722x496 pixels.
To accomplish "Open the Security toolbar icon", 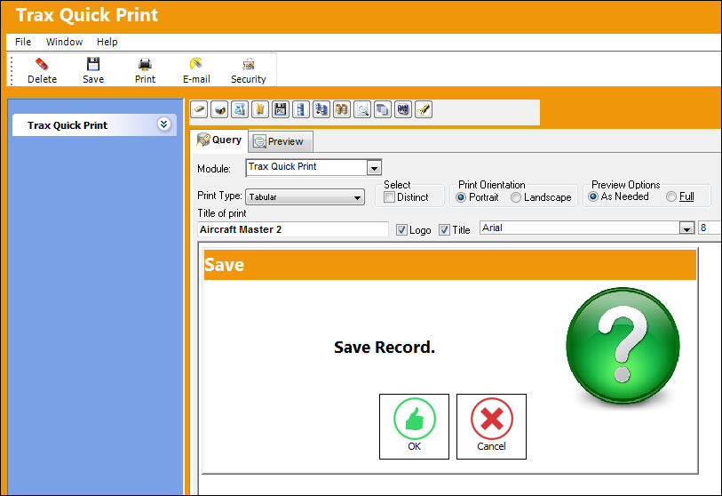I will (x=249, y=64).
